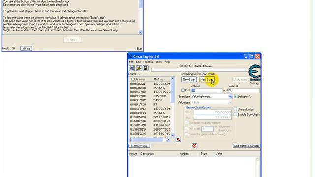Click the save floppy disk icon
Image resolution: width=315 pixels, height=177 pixels.
click(146, 68)
